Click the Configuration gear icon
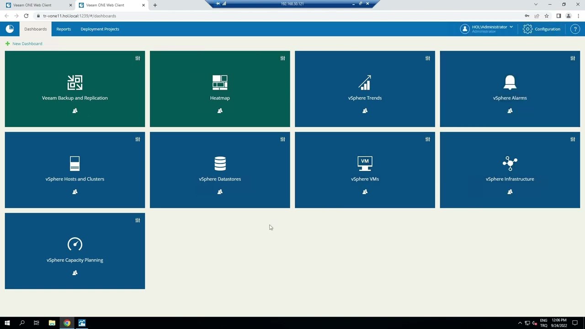Screen dimensions: 585x329 (x=528, y=29)
